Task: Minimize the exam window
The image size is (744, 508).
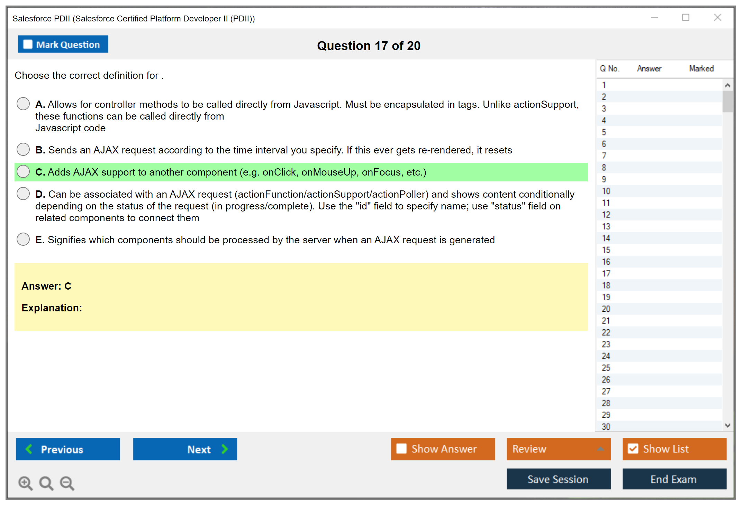Action: pos(654,18)
